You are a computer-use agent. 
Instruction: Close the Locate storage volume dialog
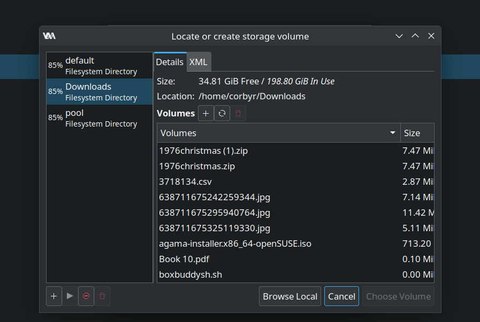pyautogui.click(x=431, y=36)
